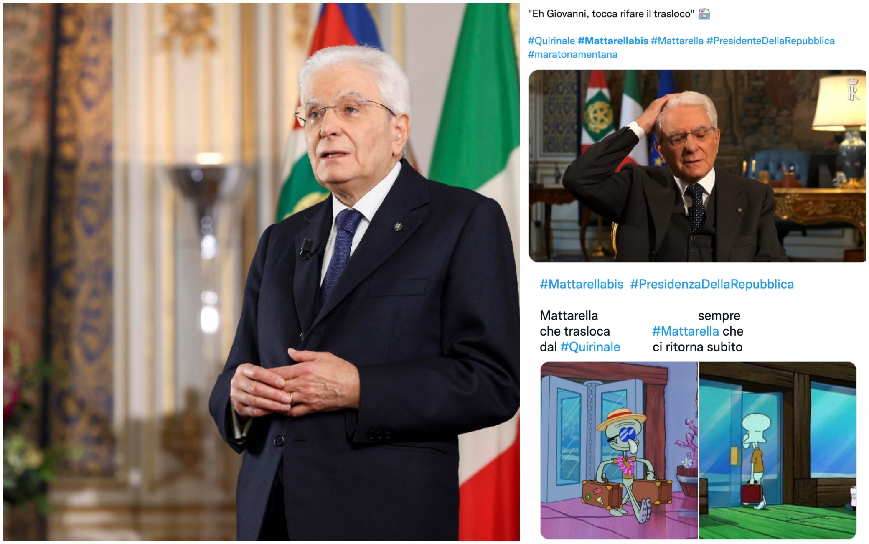Viewport: 869px width, 544px height.
Task: Click the crowned R watermark logo
Action: pos(852,89)
